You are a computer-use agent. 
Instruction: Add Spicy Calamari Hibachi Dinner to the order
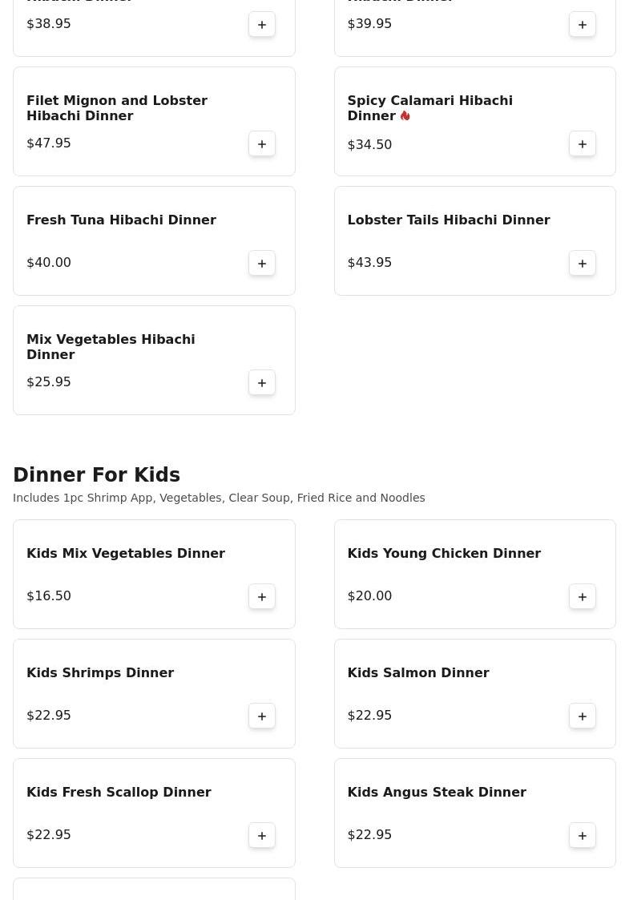[582, 144]
